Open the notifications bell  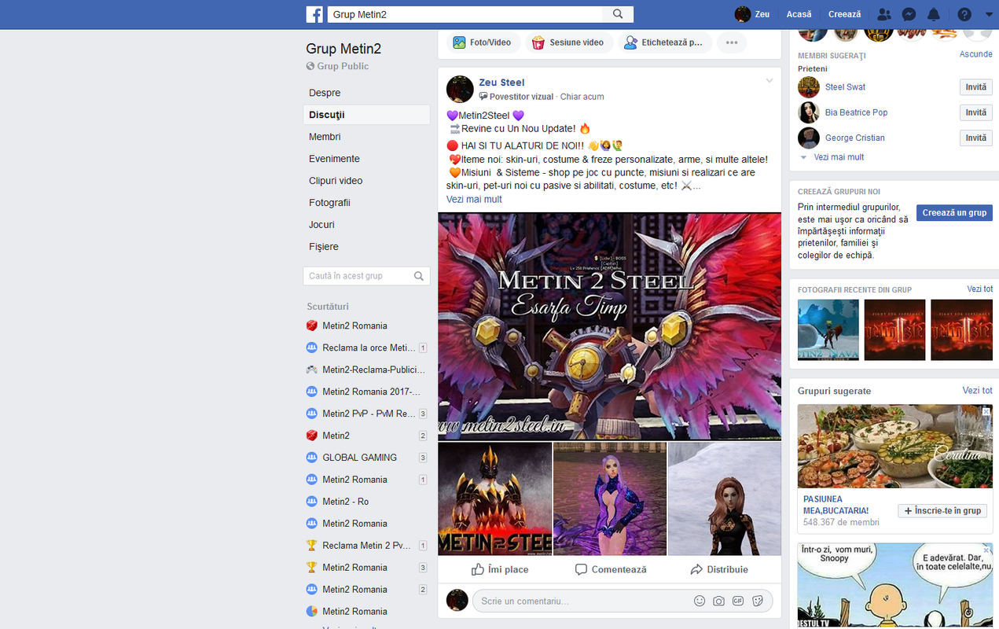coord(934,14)
